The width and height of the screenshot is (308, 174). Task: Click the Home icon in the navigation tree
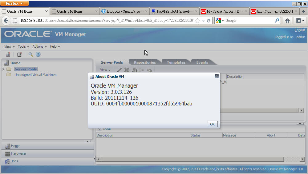pyautogui.click(x=6, y=63)
